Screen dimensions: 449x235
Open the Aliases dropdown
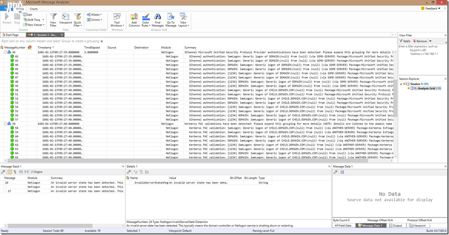(x=94, y=14)
